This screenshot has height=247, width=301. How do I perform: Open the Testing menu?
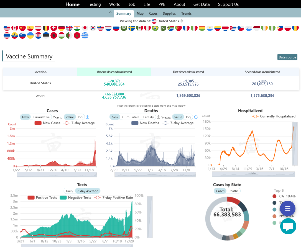click(94, 4)
